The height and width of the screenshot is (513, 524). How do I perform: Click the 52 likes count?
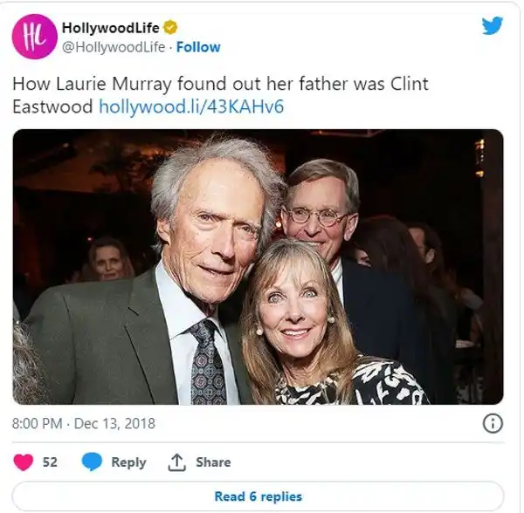coord(50,462)
